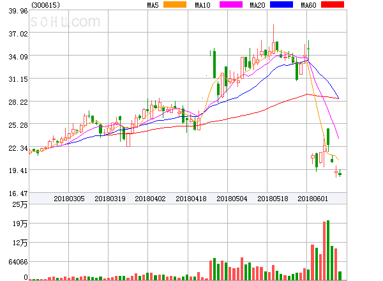Screen dimensions: 383x281
Task: Click the magenta MA10 legend swatch
Action: coord(231,4)
